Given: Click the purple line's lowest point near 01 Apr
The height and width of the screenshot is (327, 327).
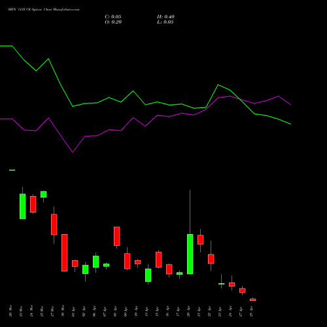Looking at the screenshot, I should 73,152.
